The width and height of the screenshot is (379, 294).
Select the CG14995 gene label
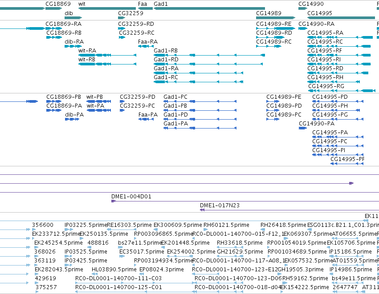point(319,13)
